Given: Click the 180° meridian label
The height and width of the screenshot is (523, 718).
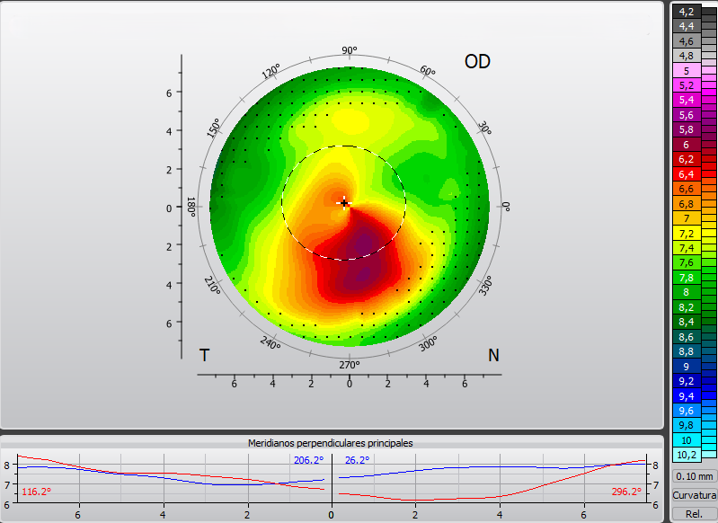Looking at the screenshot, I should (x=191, y=207).
